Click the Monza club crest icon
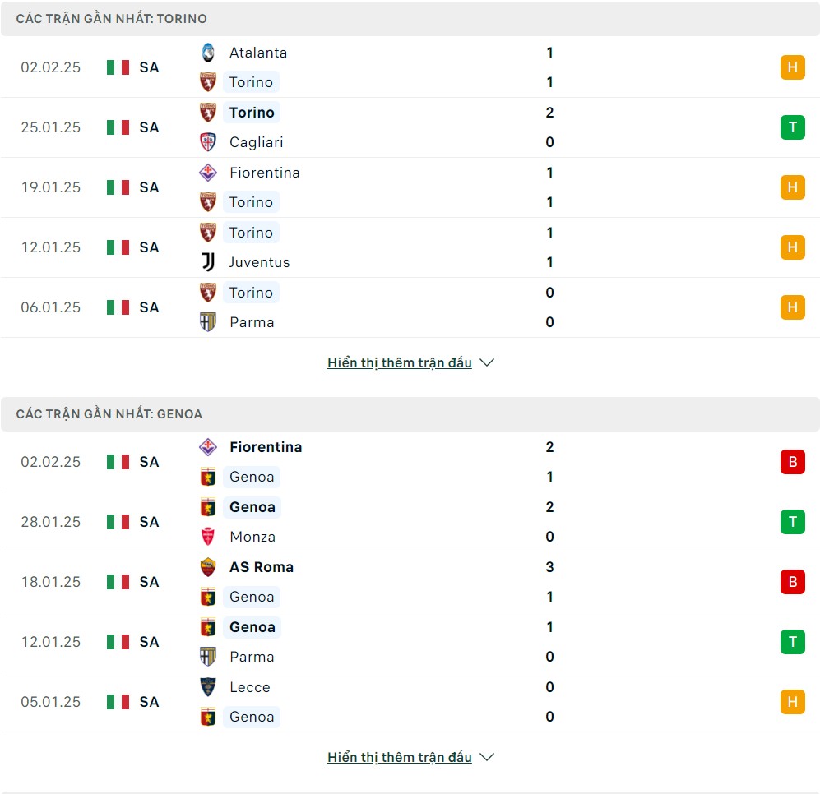 208,537
